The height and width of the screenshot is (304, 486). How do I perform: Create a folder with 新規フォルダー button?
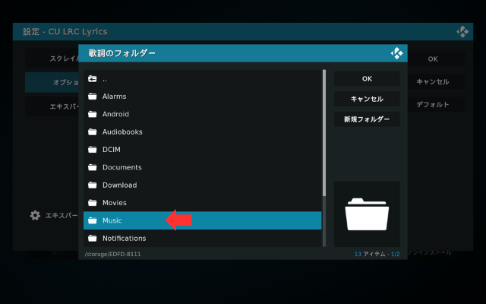pos(367,119)
